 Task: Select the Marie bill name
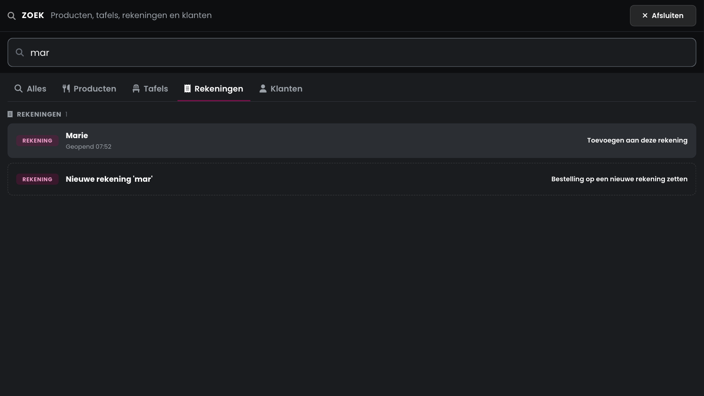tap(77, 136)
